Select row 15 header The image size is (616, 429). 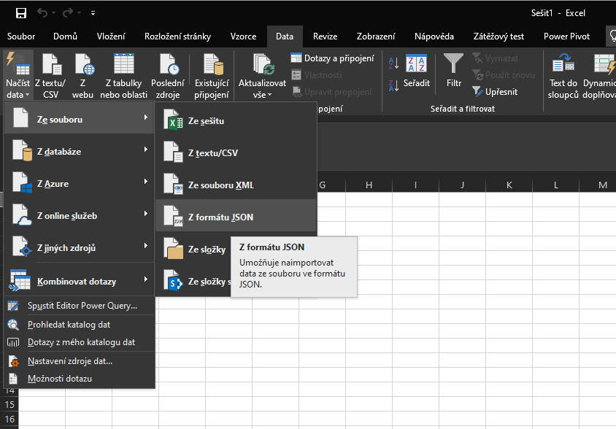point(9,405)
